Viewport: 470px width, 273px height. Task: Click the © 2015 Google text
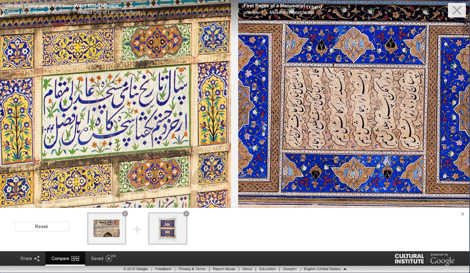[x=135, y=269]
